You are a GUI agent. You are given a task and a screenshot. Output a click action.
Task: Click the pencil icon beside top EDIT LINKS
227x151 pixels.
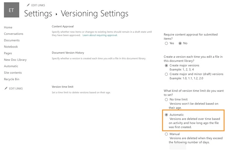(x=28, y=5)
